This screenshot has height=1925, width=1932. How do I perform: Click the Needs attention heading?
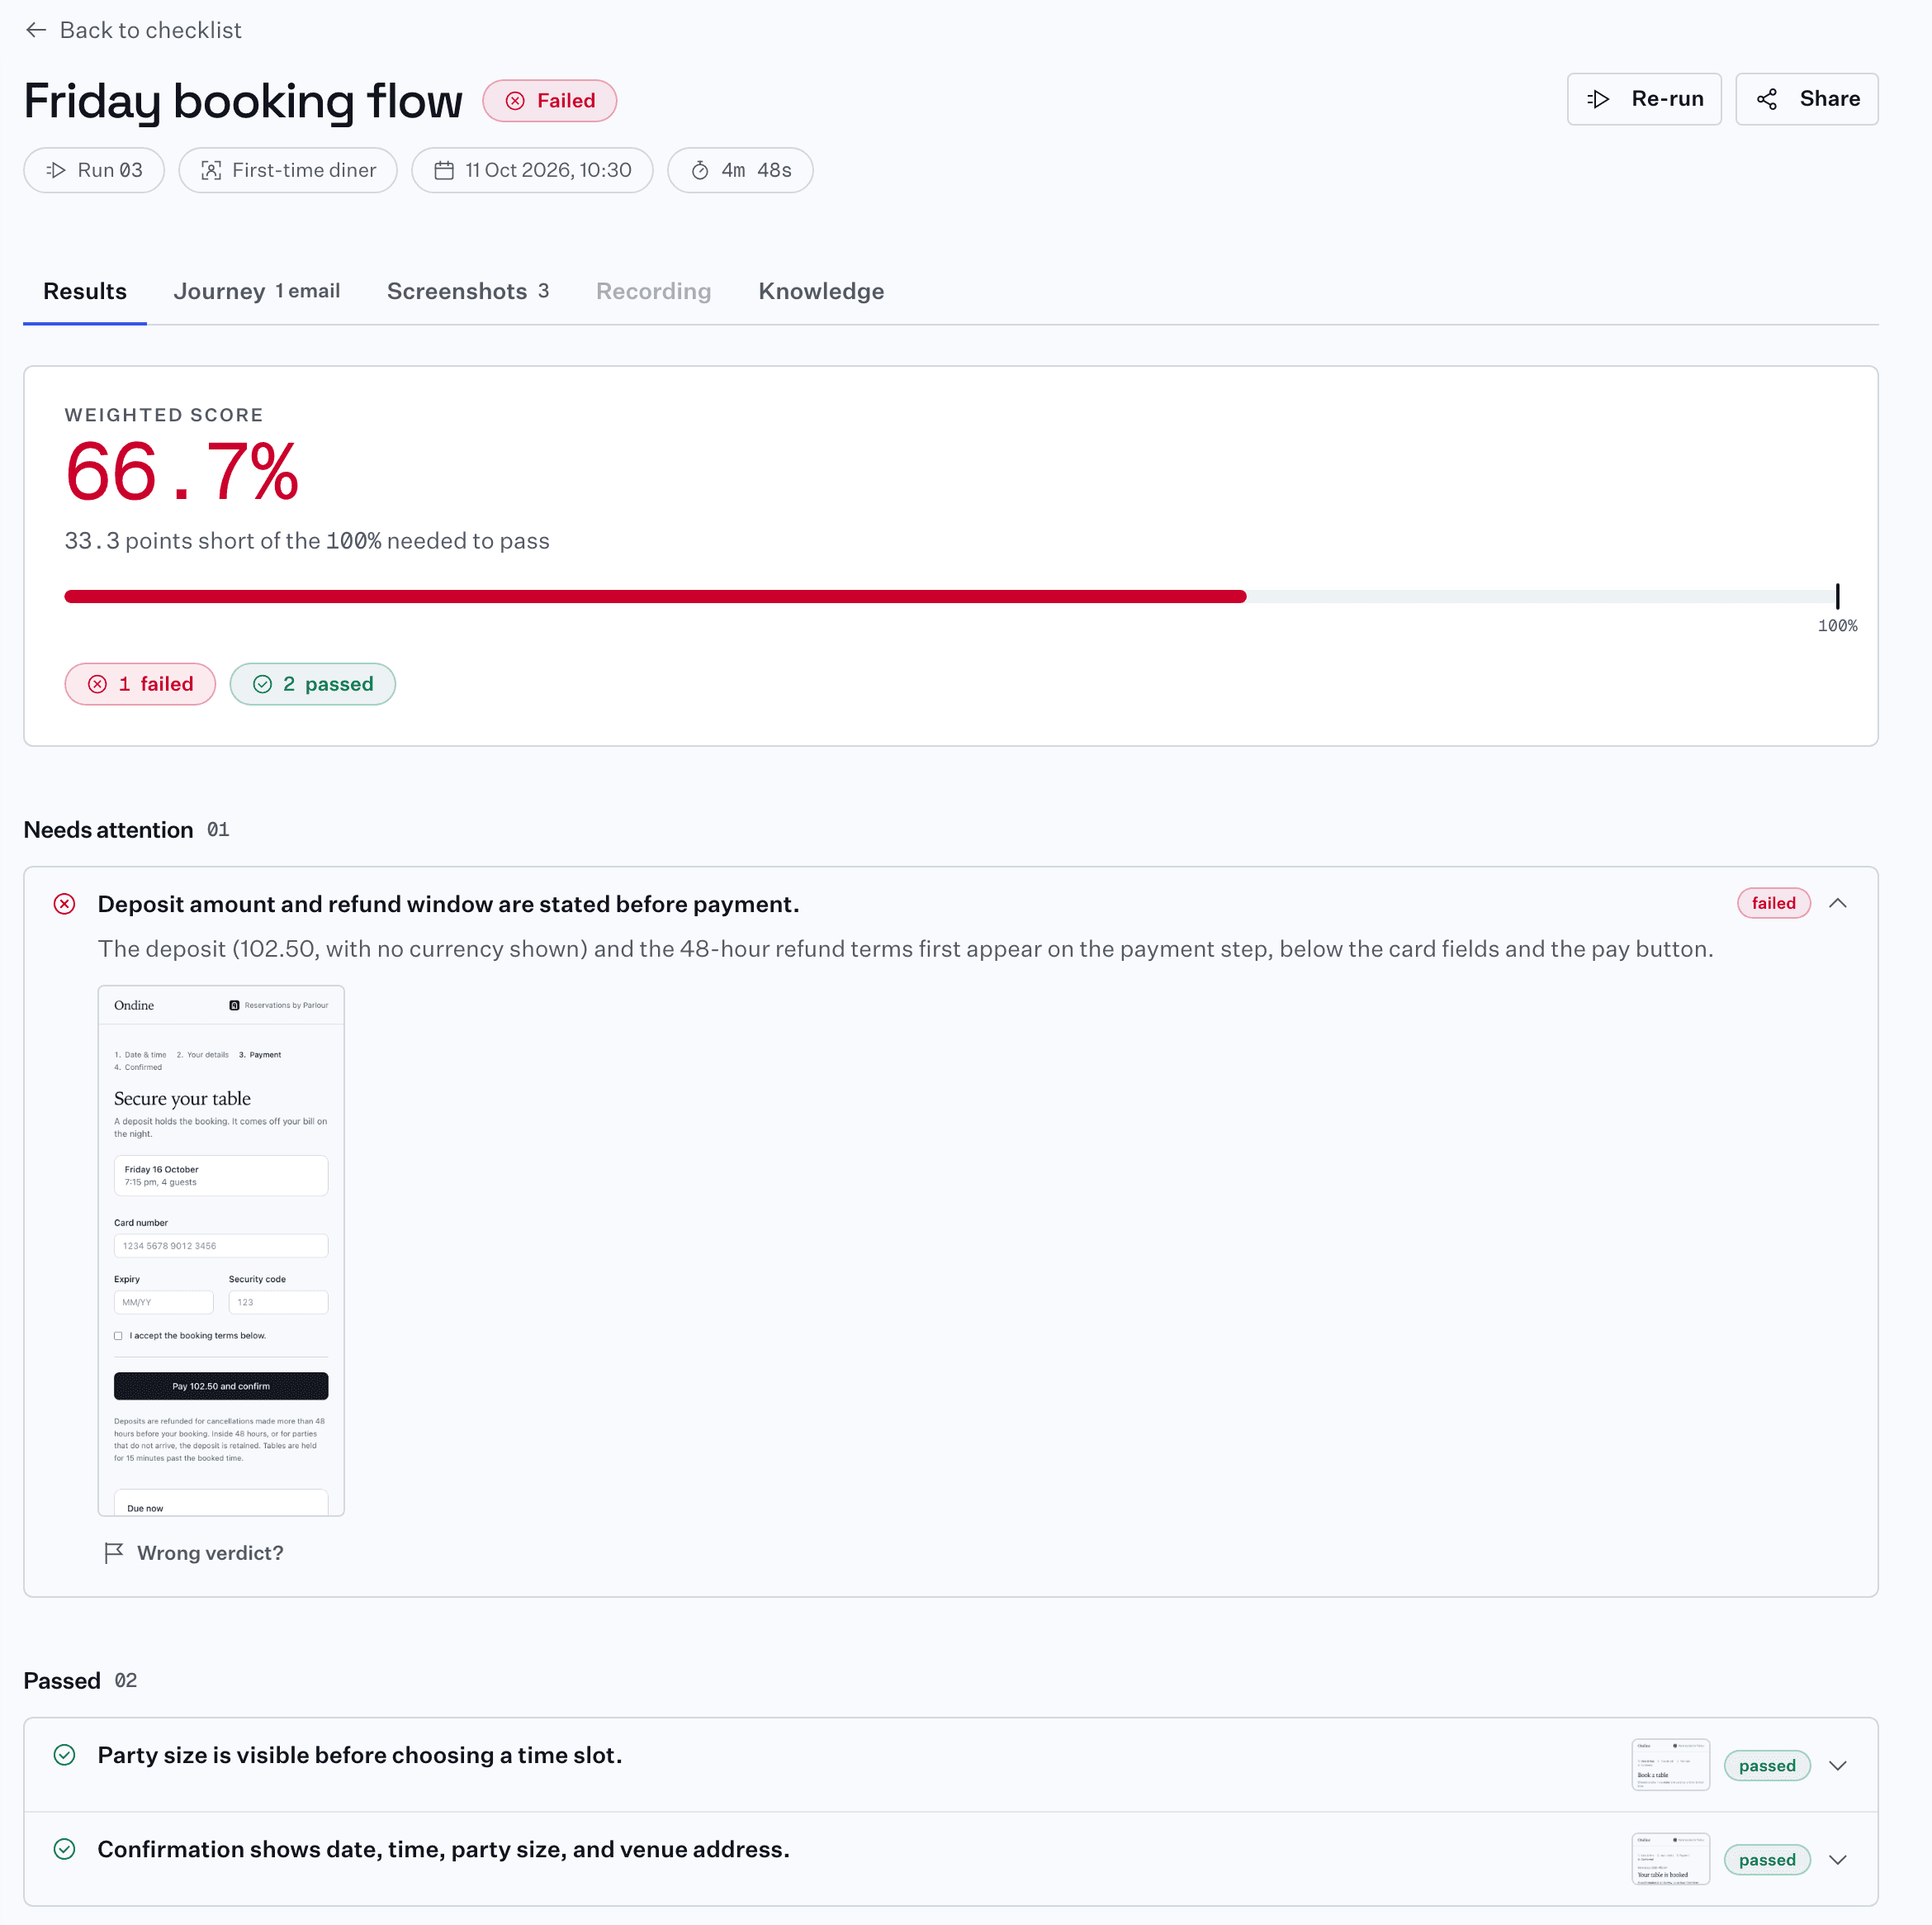(108, 829)
